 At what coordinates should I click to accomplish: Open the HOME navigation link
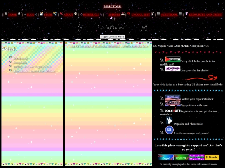click(x=12, y=15)
